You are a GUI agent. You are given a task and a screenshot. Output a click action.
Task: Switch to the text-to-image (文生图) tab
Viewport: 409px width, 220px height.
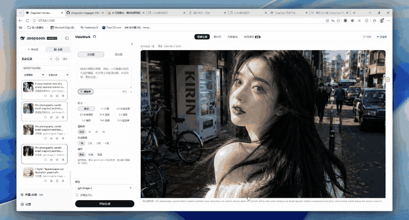[x=91, y=55]
